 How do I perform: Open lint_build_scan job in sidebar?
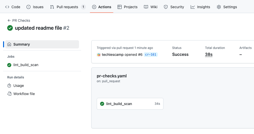pyautogui.click(x=26, y=65)
